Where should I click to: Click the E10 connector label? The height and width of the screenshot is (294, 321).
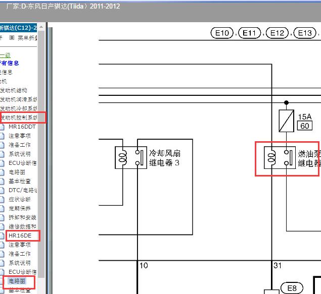tap(222, 33)
